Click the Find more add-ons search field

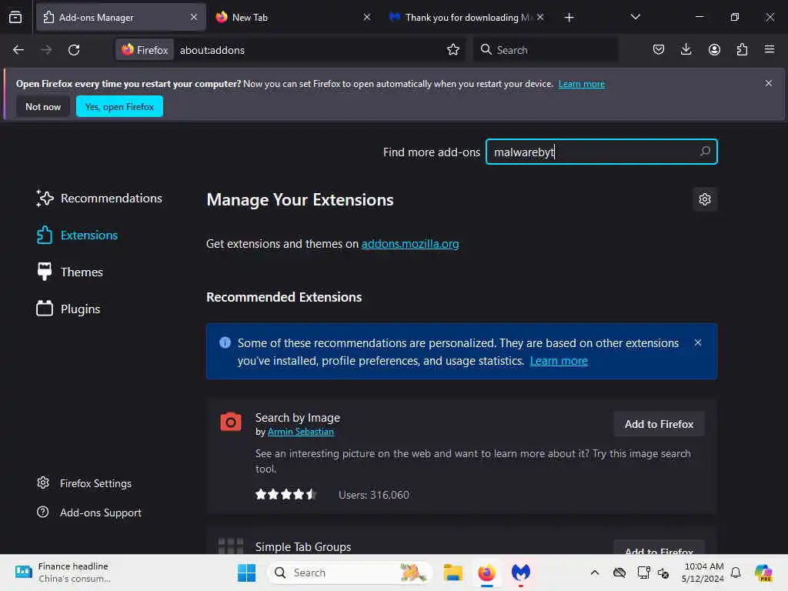[x=602, y=152]
